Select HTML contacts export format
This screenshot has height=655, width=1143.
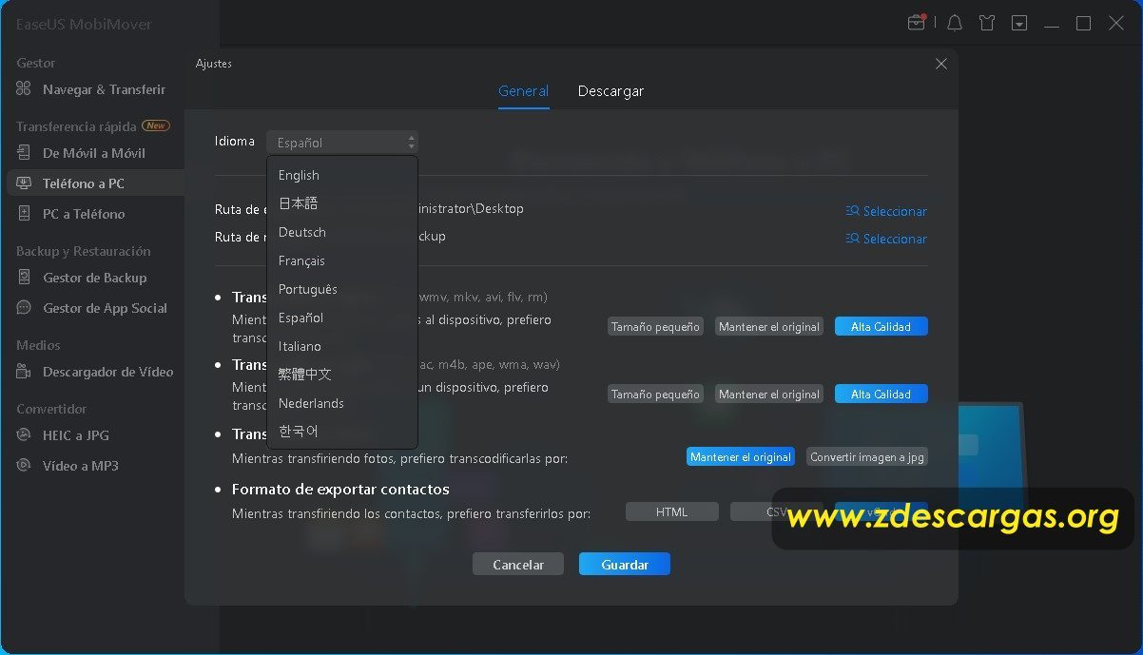point(672,511)
